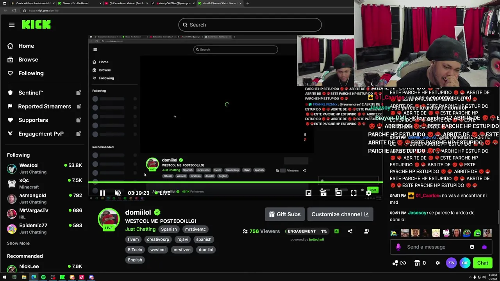This screenshot has width=500, height=281.
Task: Open Sentinel sidebar entry
Action: (x=44, y=92)
